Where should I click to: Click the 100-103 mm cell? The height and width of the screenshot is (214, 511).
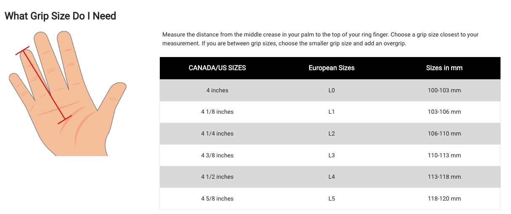coord(444,90)
